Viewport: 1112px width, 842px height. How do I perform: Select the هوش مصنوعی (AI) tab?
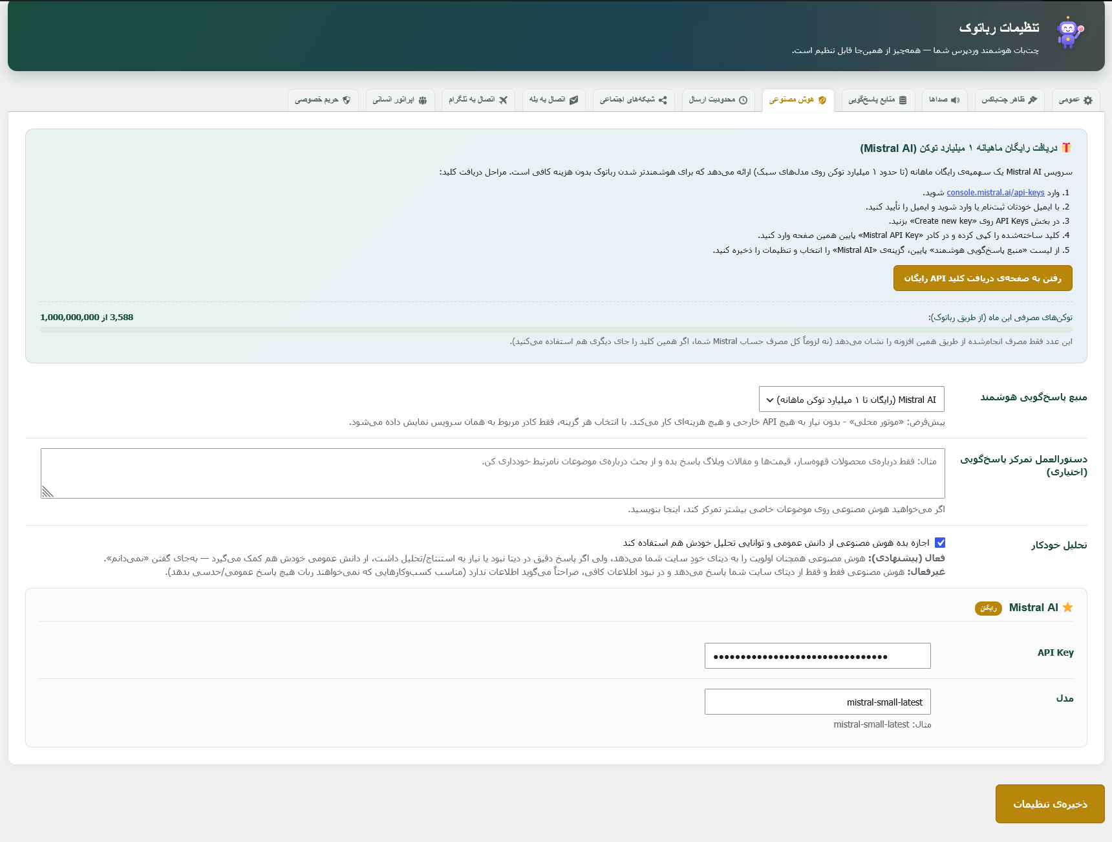pyautogui.click(x=798, y=100)
